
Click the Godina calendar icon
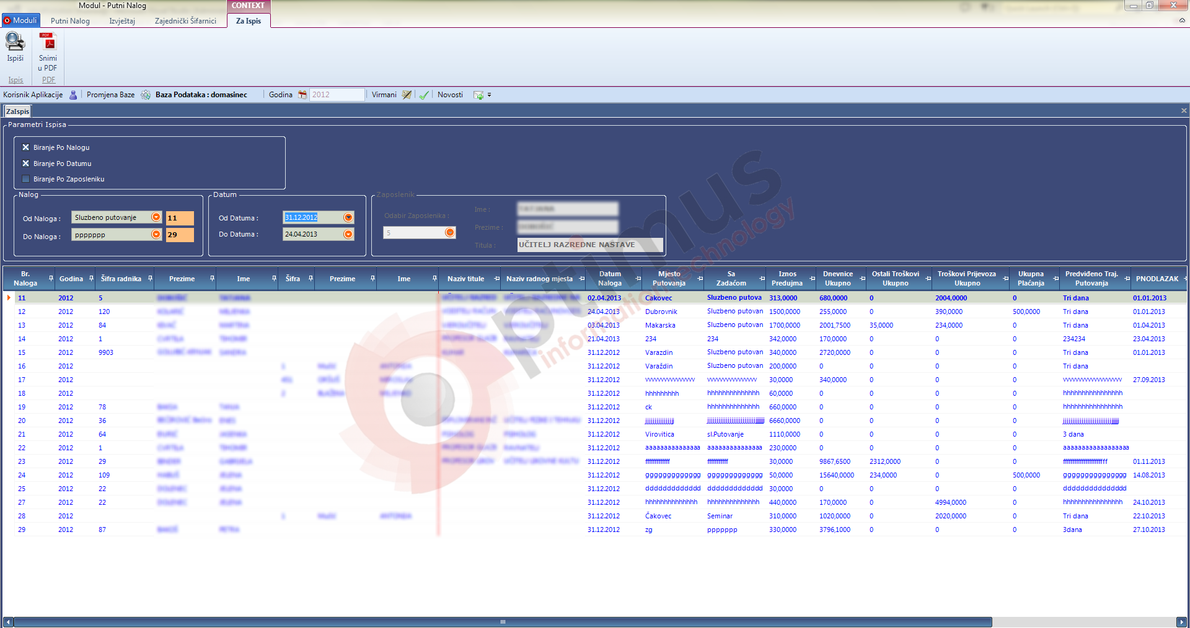click(302, 95)
